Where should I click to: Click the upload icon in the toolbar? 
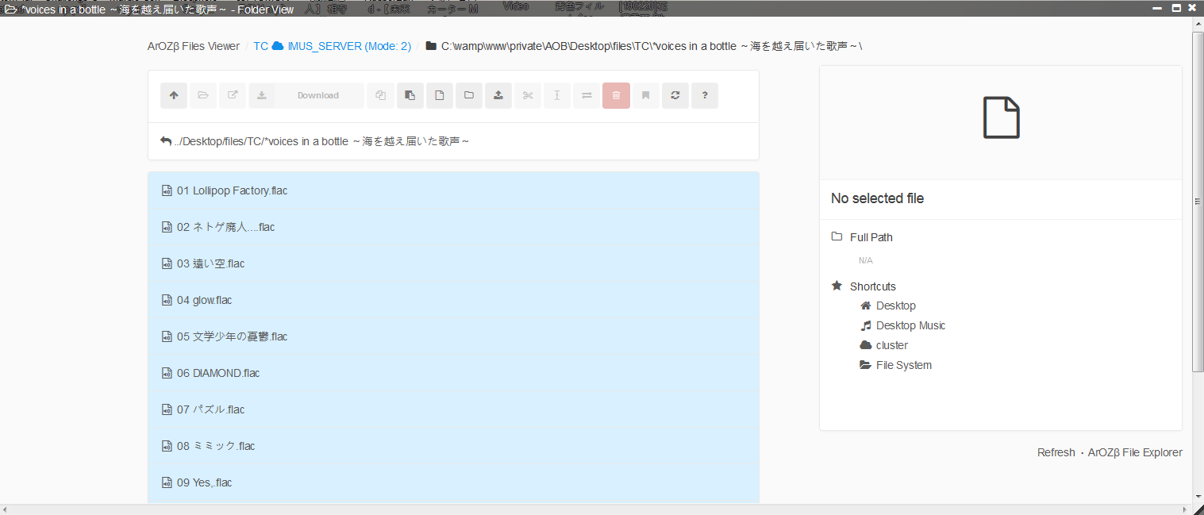point(498,95)
